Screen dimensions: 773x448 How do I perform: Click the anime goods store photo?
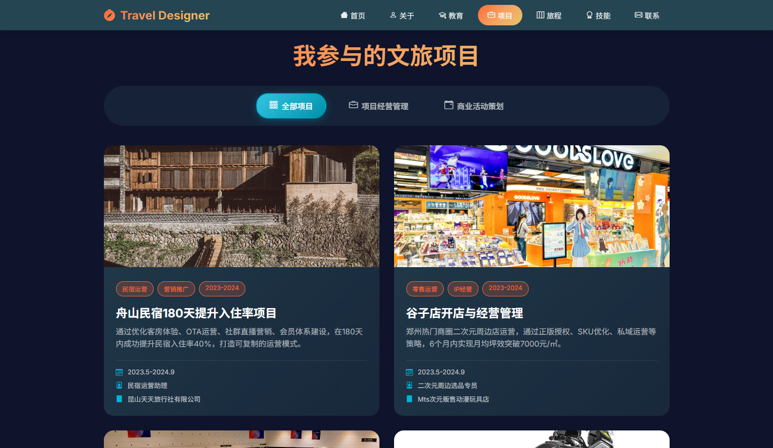(532, 206)
